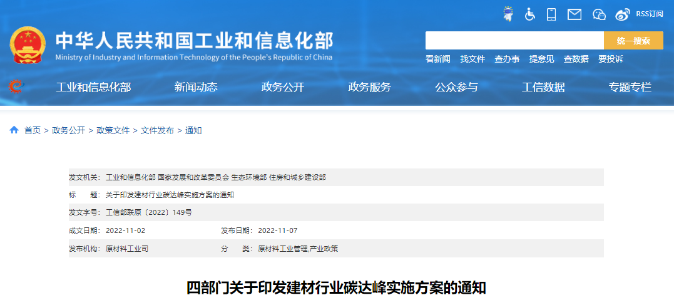
Task: Click the 统一搜索 search button
Action: coord(633,41)
